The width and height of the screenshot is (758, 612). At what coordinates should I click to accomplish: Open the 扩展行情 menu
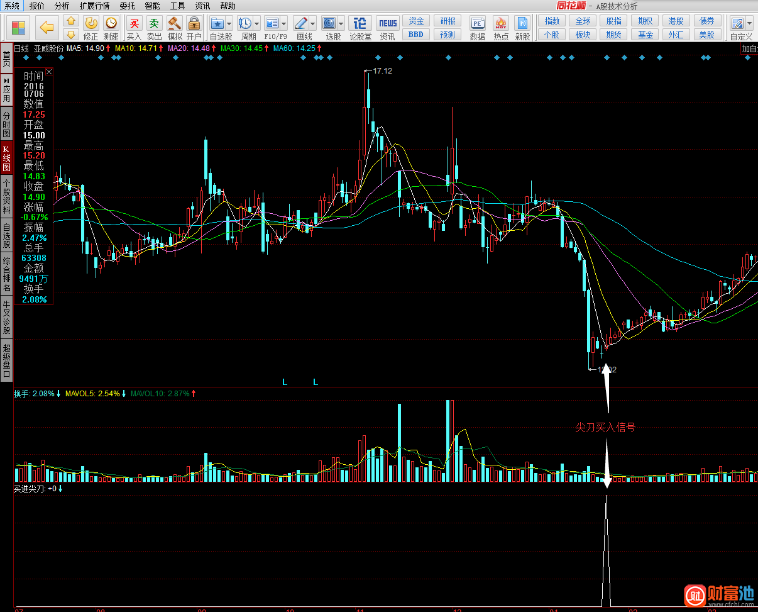[94, 6]
